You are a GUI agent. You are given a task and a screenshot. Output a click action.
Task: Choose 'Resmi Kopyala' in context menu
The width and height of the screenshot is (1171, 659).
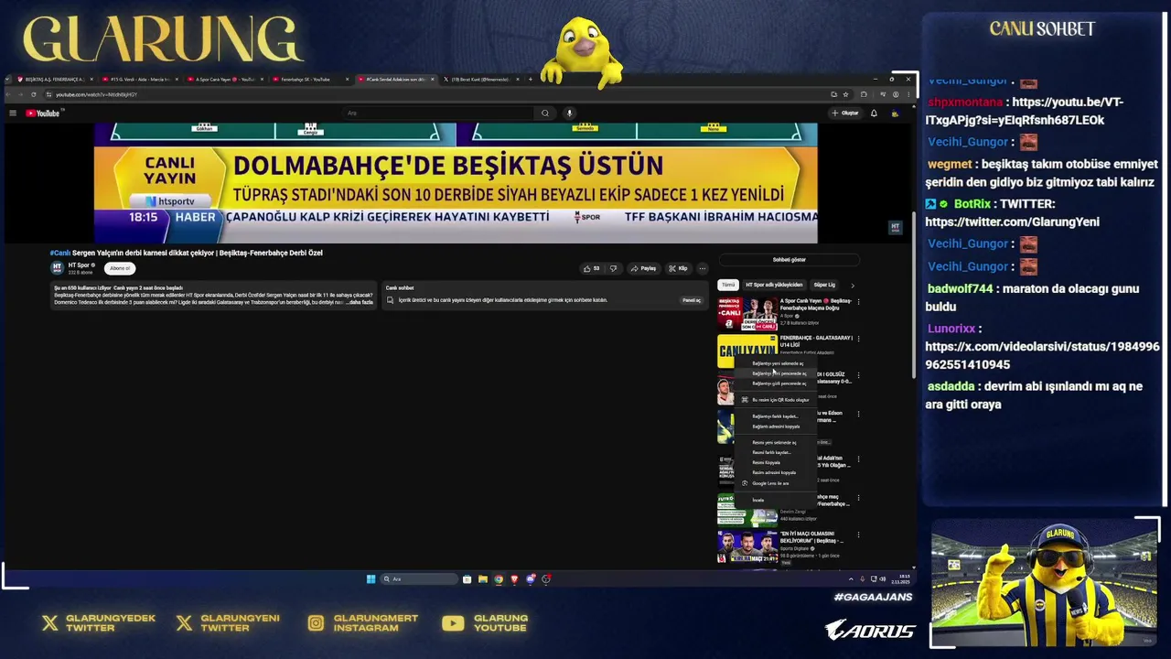pos(778,462)
